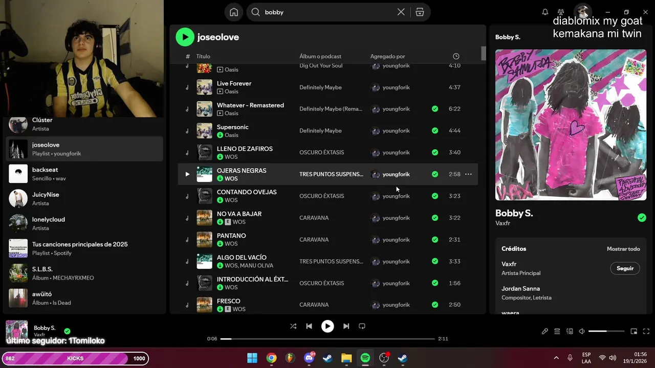Open the play queue icon

tap(557, 331)
